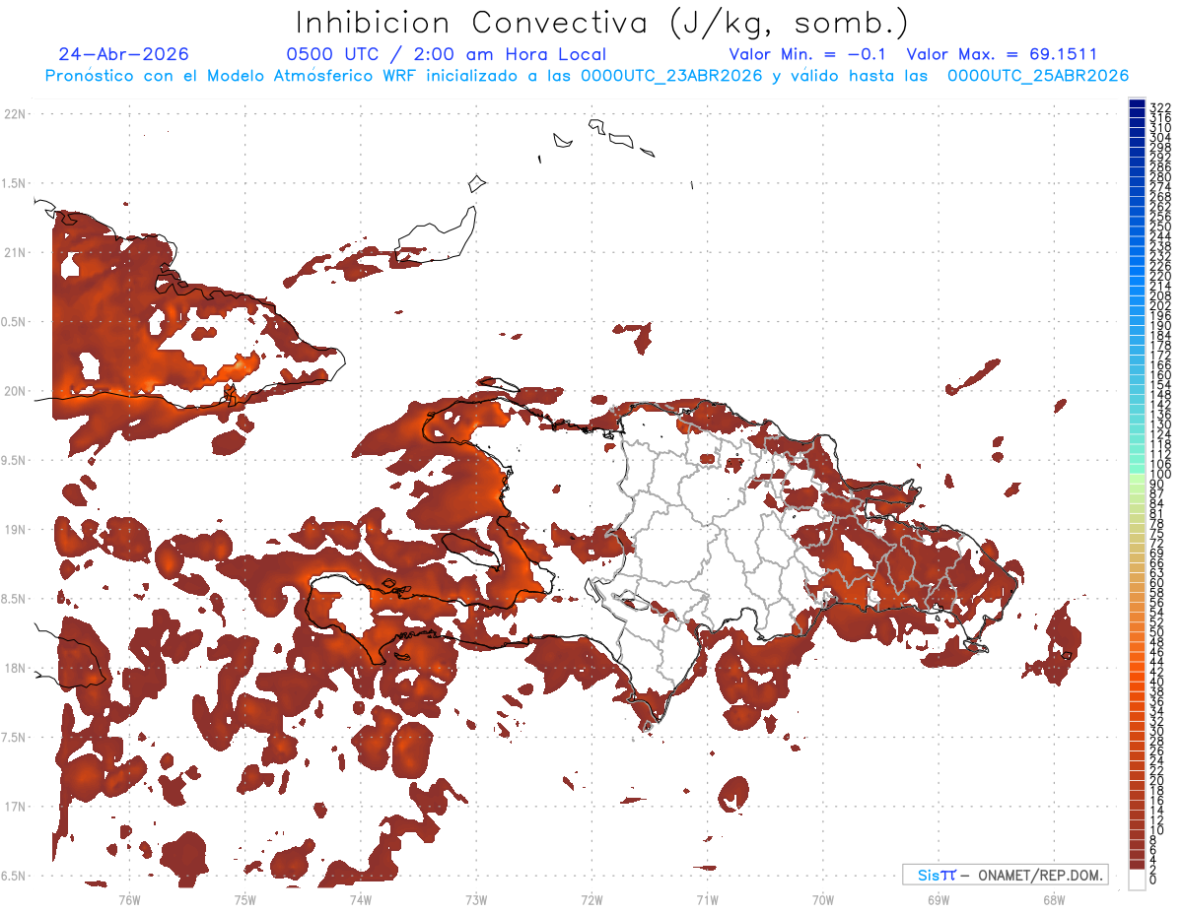The image size is (1183, 913).
Task: Select the Valor Min. = -0.1 readout
Action: coord(808,55)
